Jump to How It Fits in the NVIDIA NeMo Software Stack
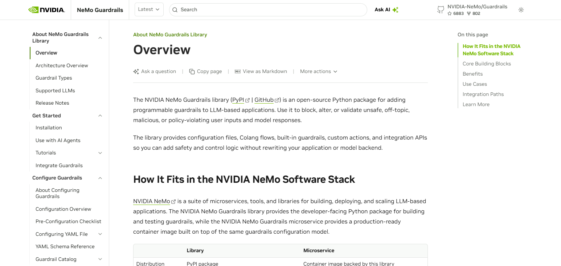 pyautogui.click(x=491, y=50)
